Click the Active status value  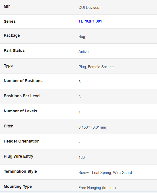(x=83, y=52)
